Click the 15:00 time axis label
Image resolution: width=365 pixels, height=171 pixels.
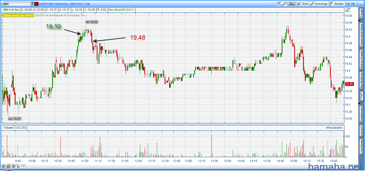(294, 160)
